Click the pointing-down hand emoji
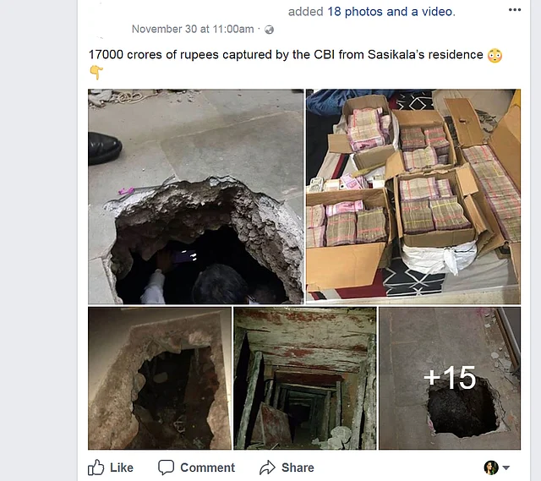This screenshot has width=541, height=481. coord(96,72)
